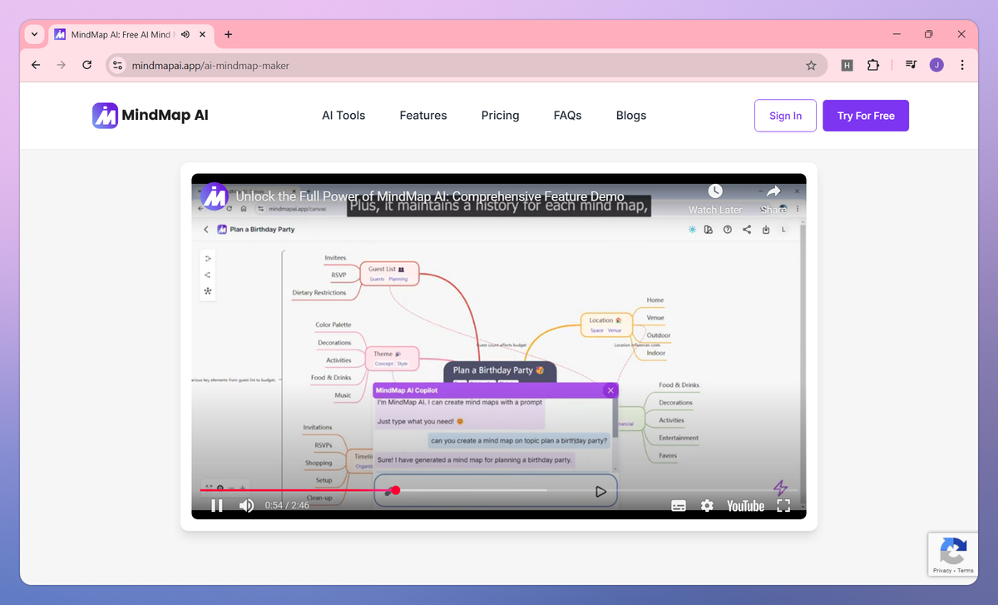Click the export icon in the canvas toolbar
Image resolution: width=998 pixels, height=605 pixels.
pos(765,230)
